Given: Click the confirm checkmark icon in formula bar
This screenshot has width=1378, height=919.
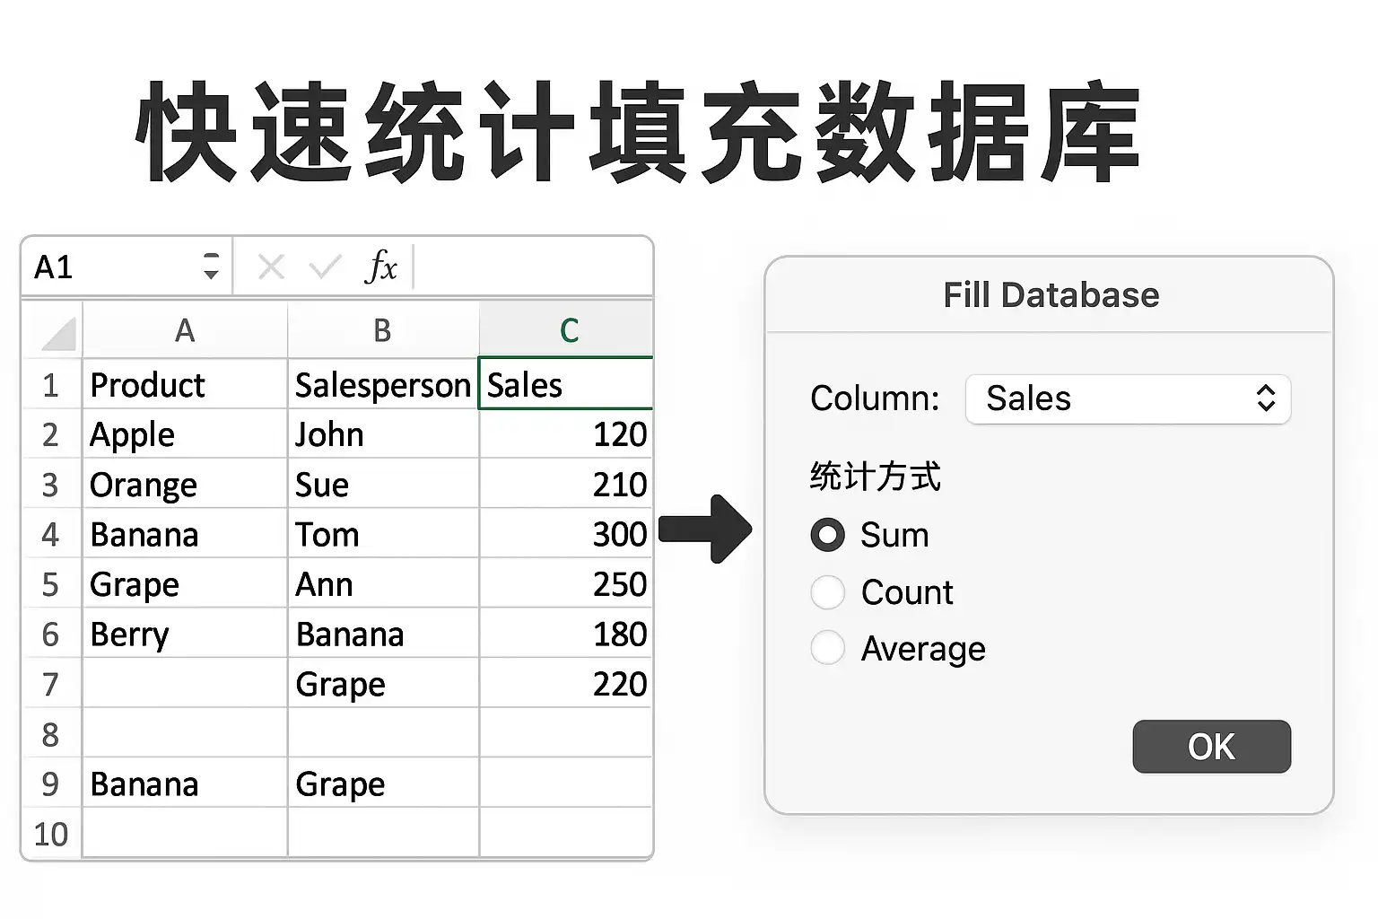Looking at the screenshot, I should coord(325,267).
